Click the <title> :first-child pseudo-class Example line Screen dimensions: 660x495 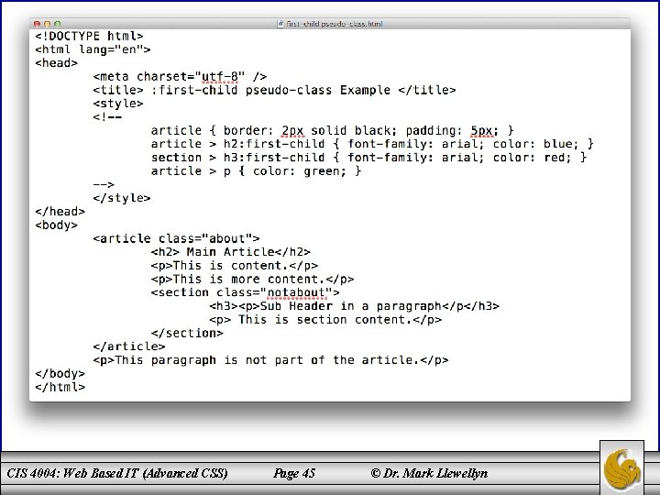pos(274,90)
